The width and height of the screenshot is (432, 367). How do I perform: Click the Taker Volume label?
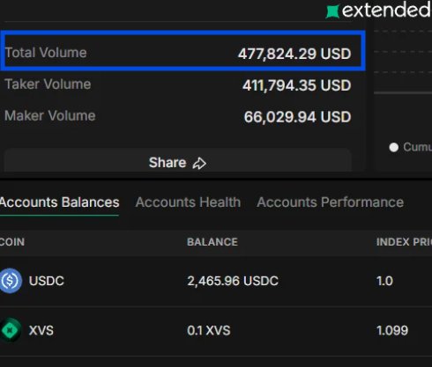48,84
